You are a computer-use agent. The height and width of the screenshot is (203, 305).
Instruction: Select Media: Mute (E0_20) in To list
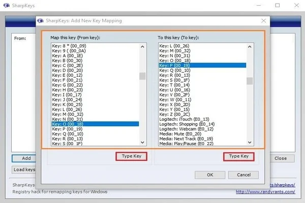[x=202, y=134]
